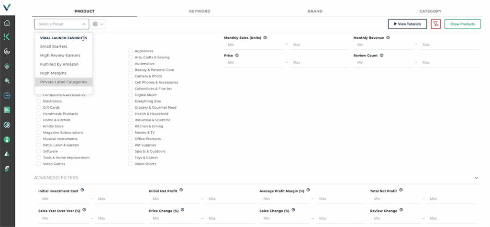Check the Arts, Crafts & Sewing checkbox
This screenshot has width=490, height=227.
coord(130,57)
